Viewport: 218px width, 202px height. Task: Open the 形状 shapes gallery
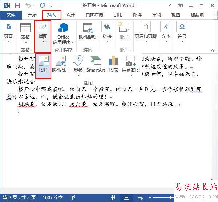tap(78, 66)
